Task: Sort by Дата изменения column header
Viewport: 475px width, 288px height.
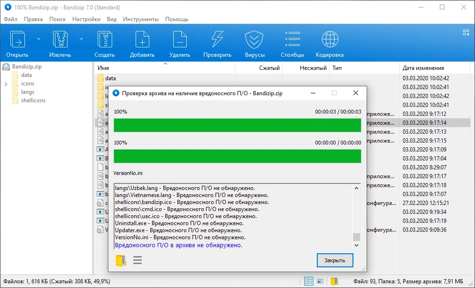Action: (435, 68)
